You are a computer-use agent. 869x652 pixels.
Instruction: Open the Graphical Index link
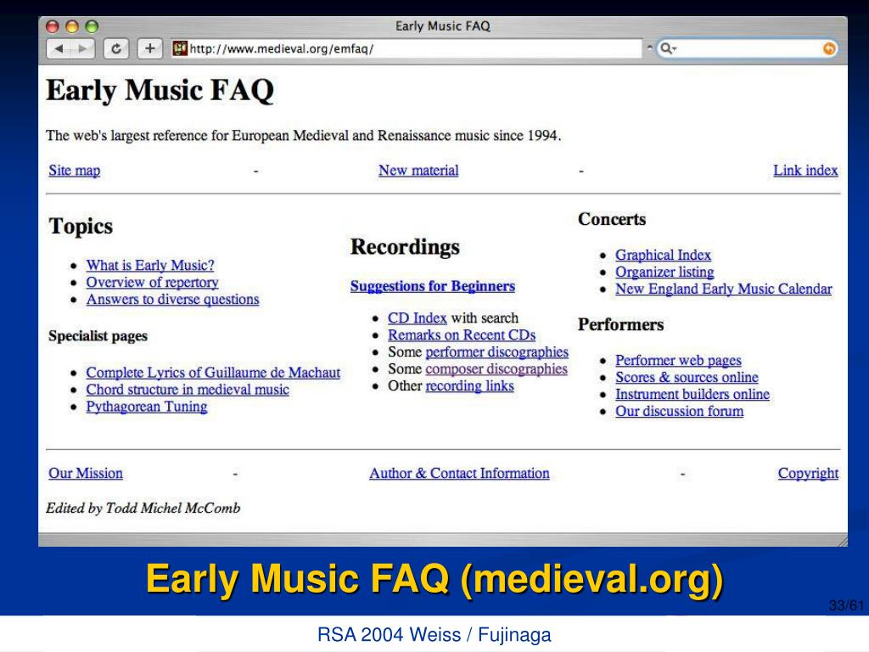tap(663, 255)
